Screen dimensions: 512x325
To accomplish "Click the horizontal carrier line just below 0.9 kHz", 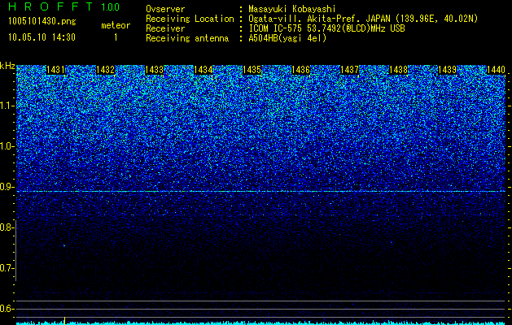I will (260, 192).
